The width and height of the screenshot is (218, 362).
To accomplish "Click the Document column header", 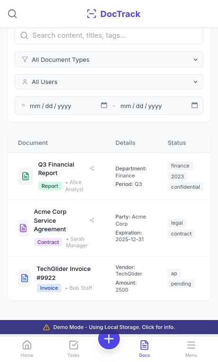I will click(33, 143).
